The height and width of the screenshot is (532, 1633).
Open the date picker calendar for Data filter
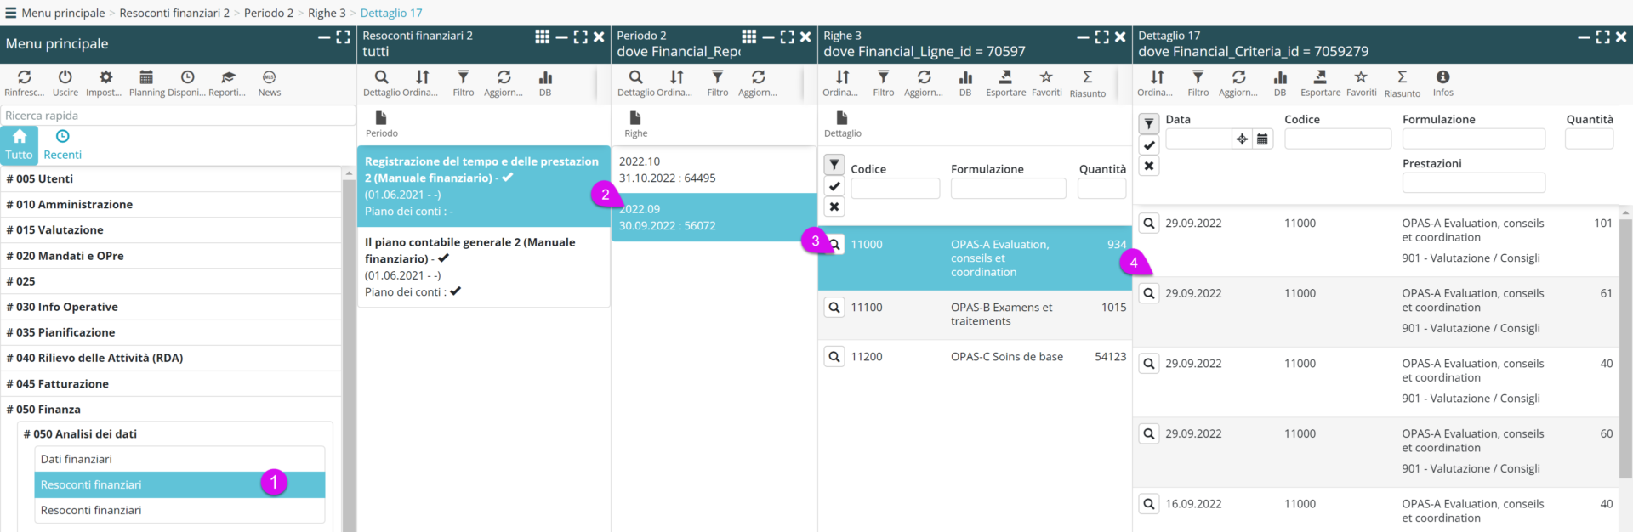point(1262,139)
